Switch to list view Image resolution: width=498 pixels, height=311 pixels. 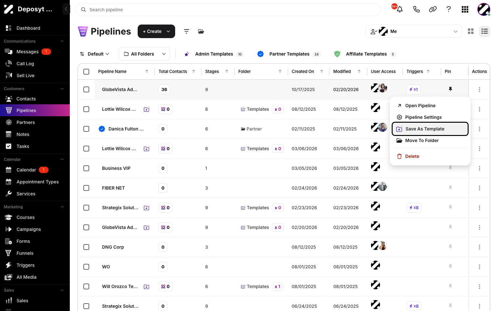tap(484, 31)
